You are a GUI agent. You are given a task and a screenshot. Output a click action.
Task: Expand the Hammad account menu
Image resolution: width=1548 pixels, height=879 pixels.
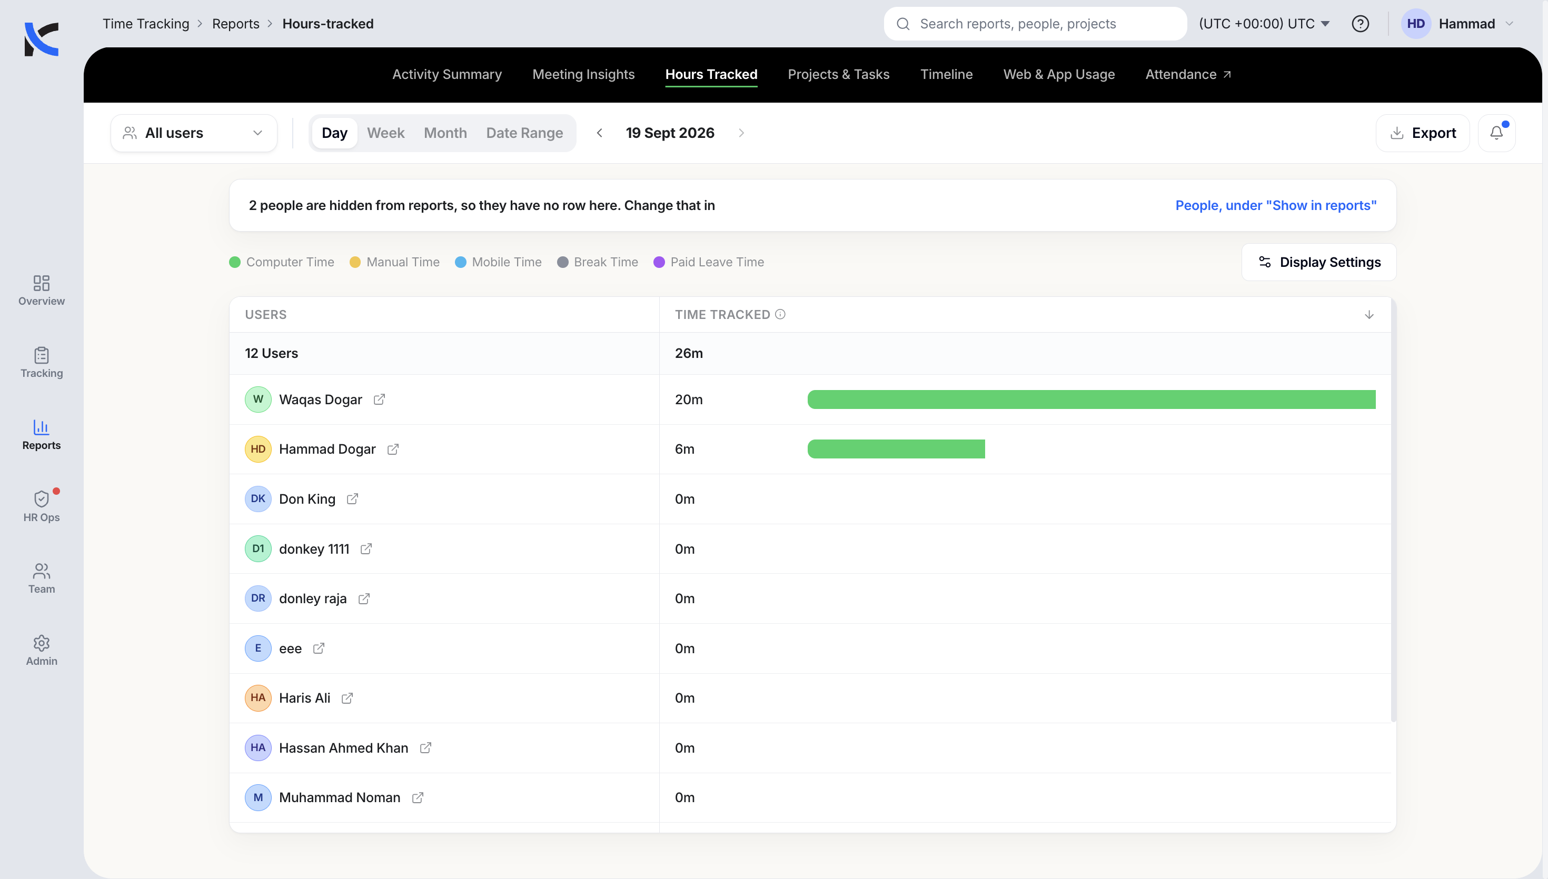click(x=1457, y=24)
